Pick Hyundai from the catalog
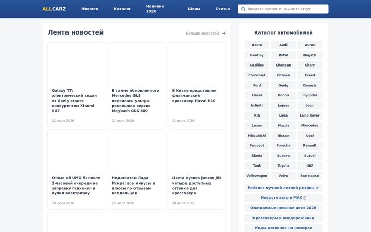This screenshot has height=232, width=371. click(x=310, y=95)
